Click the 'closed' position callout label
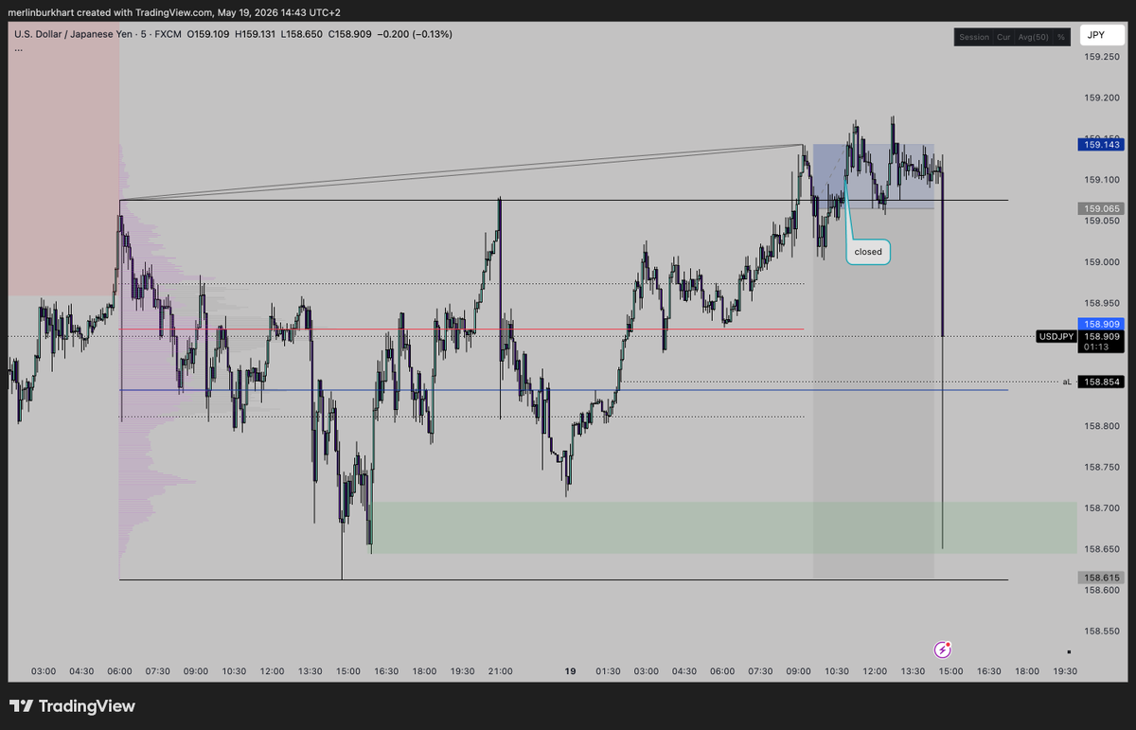The image size is (1136, 730). (x=868, y=252)
